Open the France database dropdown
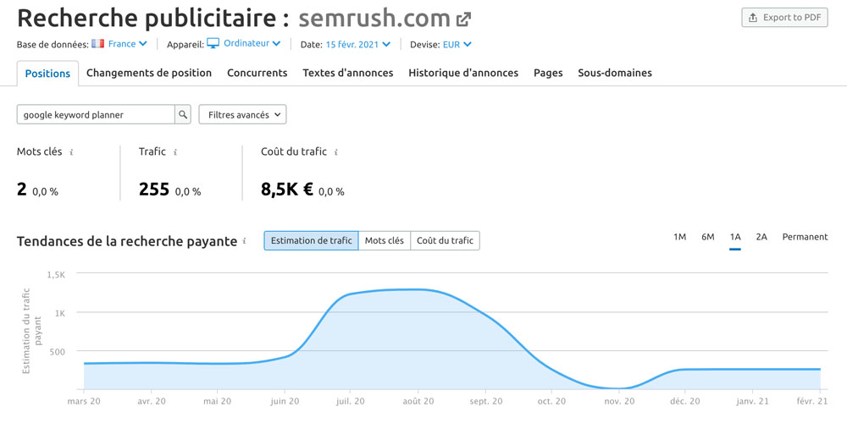847x423 pixels. (x=128, y=44)
